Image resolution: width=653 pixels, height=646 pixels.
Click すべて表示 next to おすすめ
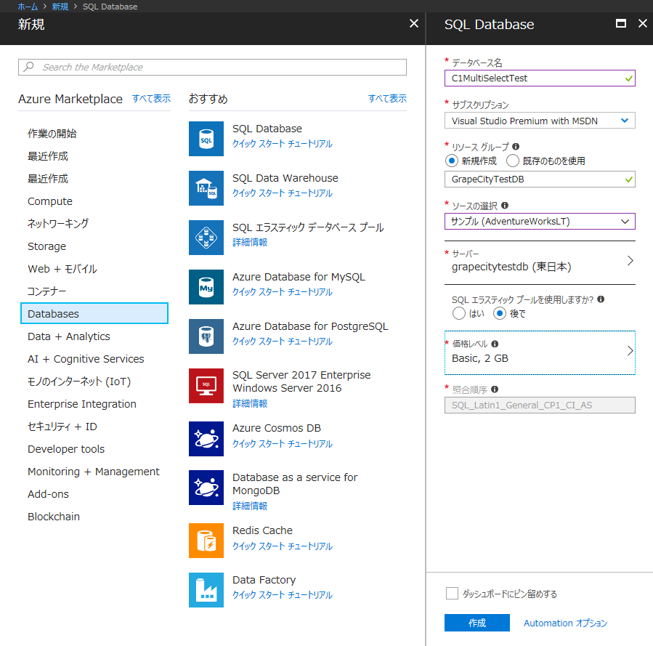387,98
